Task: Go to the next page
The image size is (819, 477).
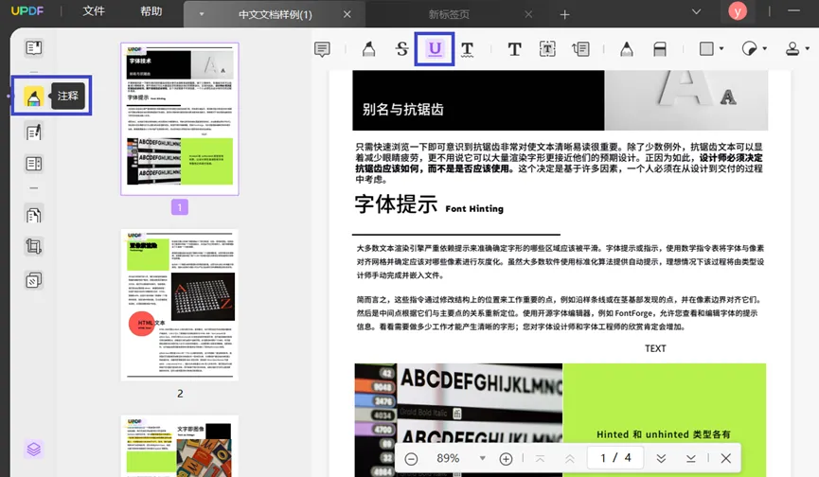Action: tap(661, 459)
